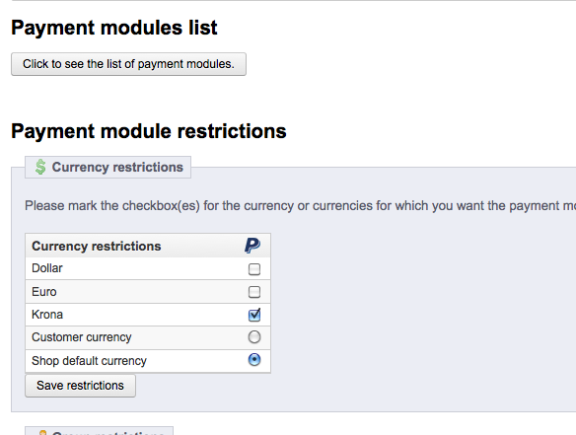
Task: Click the Payment module restrictions heading
Action: [x=149, y=131]
